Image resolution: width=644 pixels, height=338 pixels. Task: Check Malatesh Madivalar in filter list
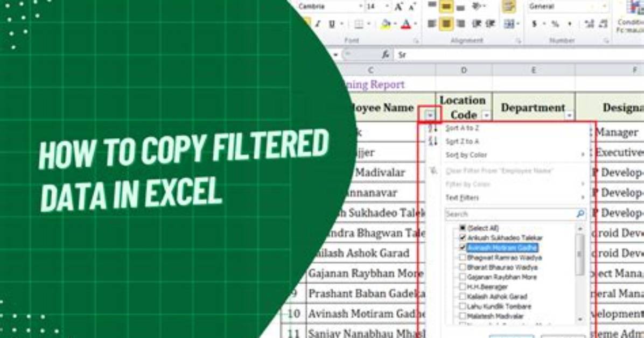(463, 316)
